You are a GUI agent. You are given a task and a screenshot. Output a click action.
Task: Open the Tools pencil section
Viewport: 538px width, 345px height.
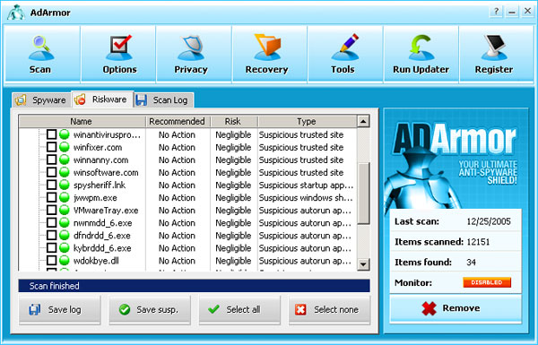point(345,54)
